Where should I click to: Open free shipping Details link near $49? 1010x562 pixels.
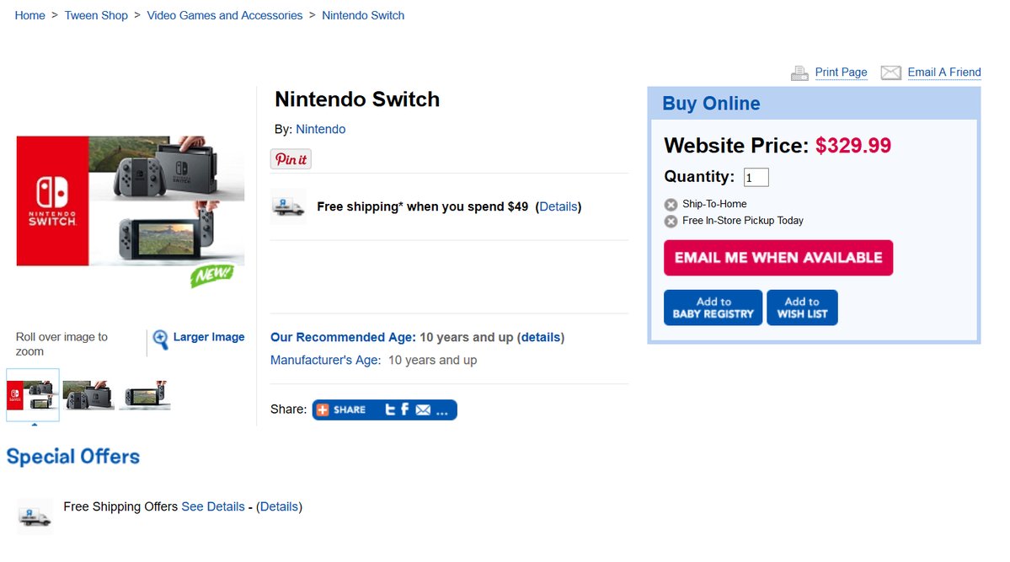point(558,206)
